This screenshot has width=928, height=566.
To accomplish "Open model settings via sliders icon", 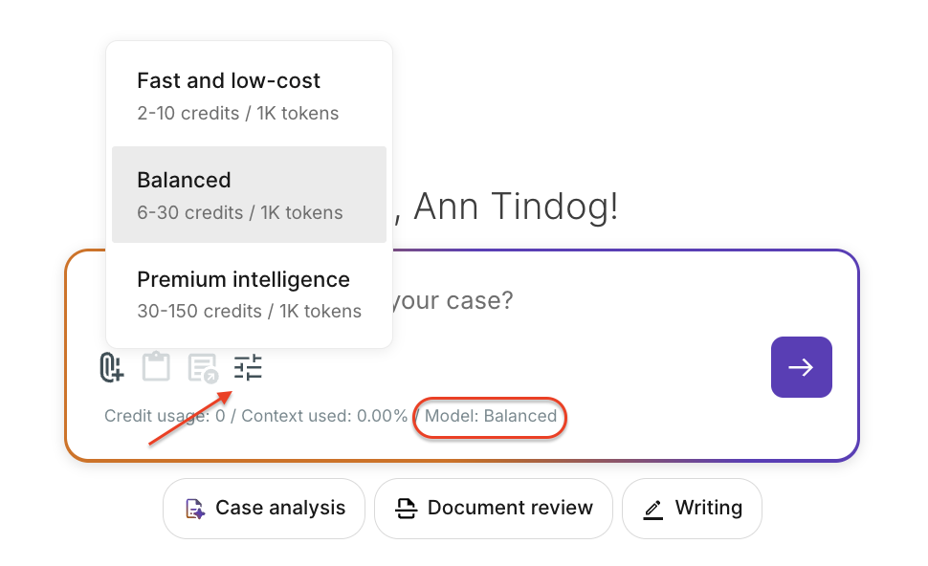I will [x=248, y=367].
